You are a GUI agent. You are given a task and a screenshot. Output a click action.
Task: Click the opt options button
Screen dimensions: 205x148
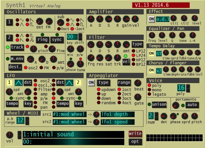click(x=135, y=142)
